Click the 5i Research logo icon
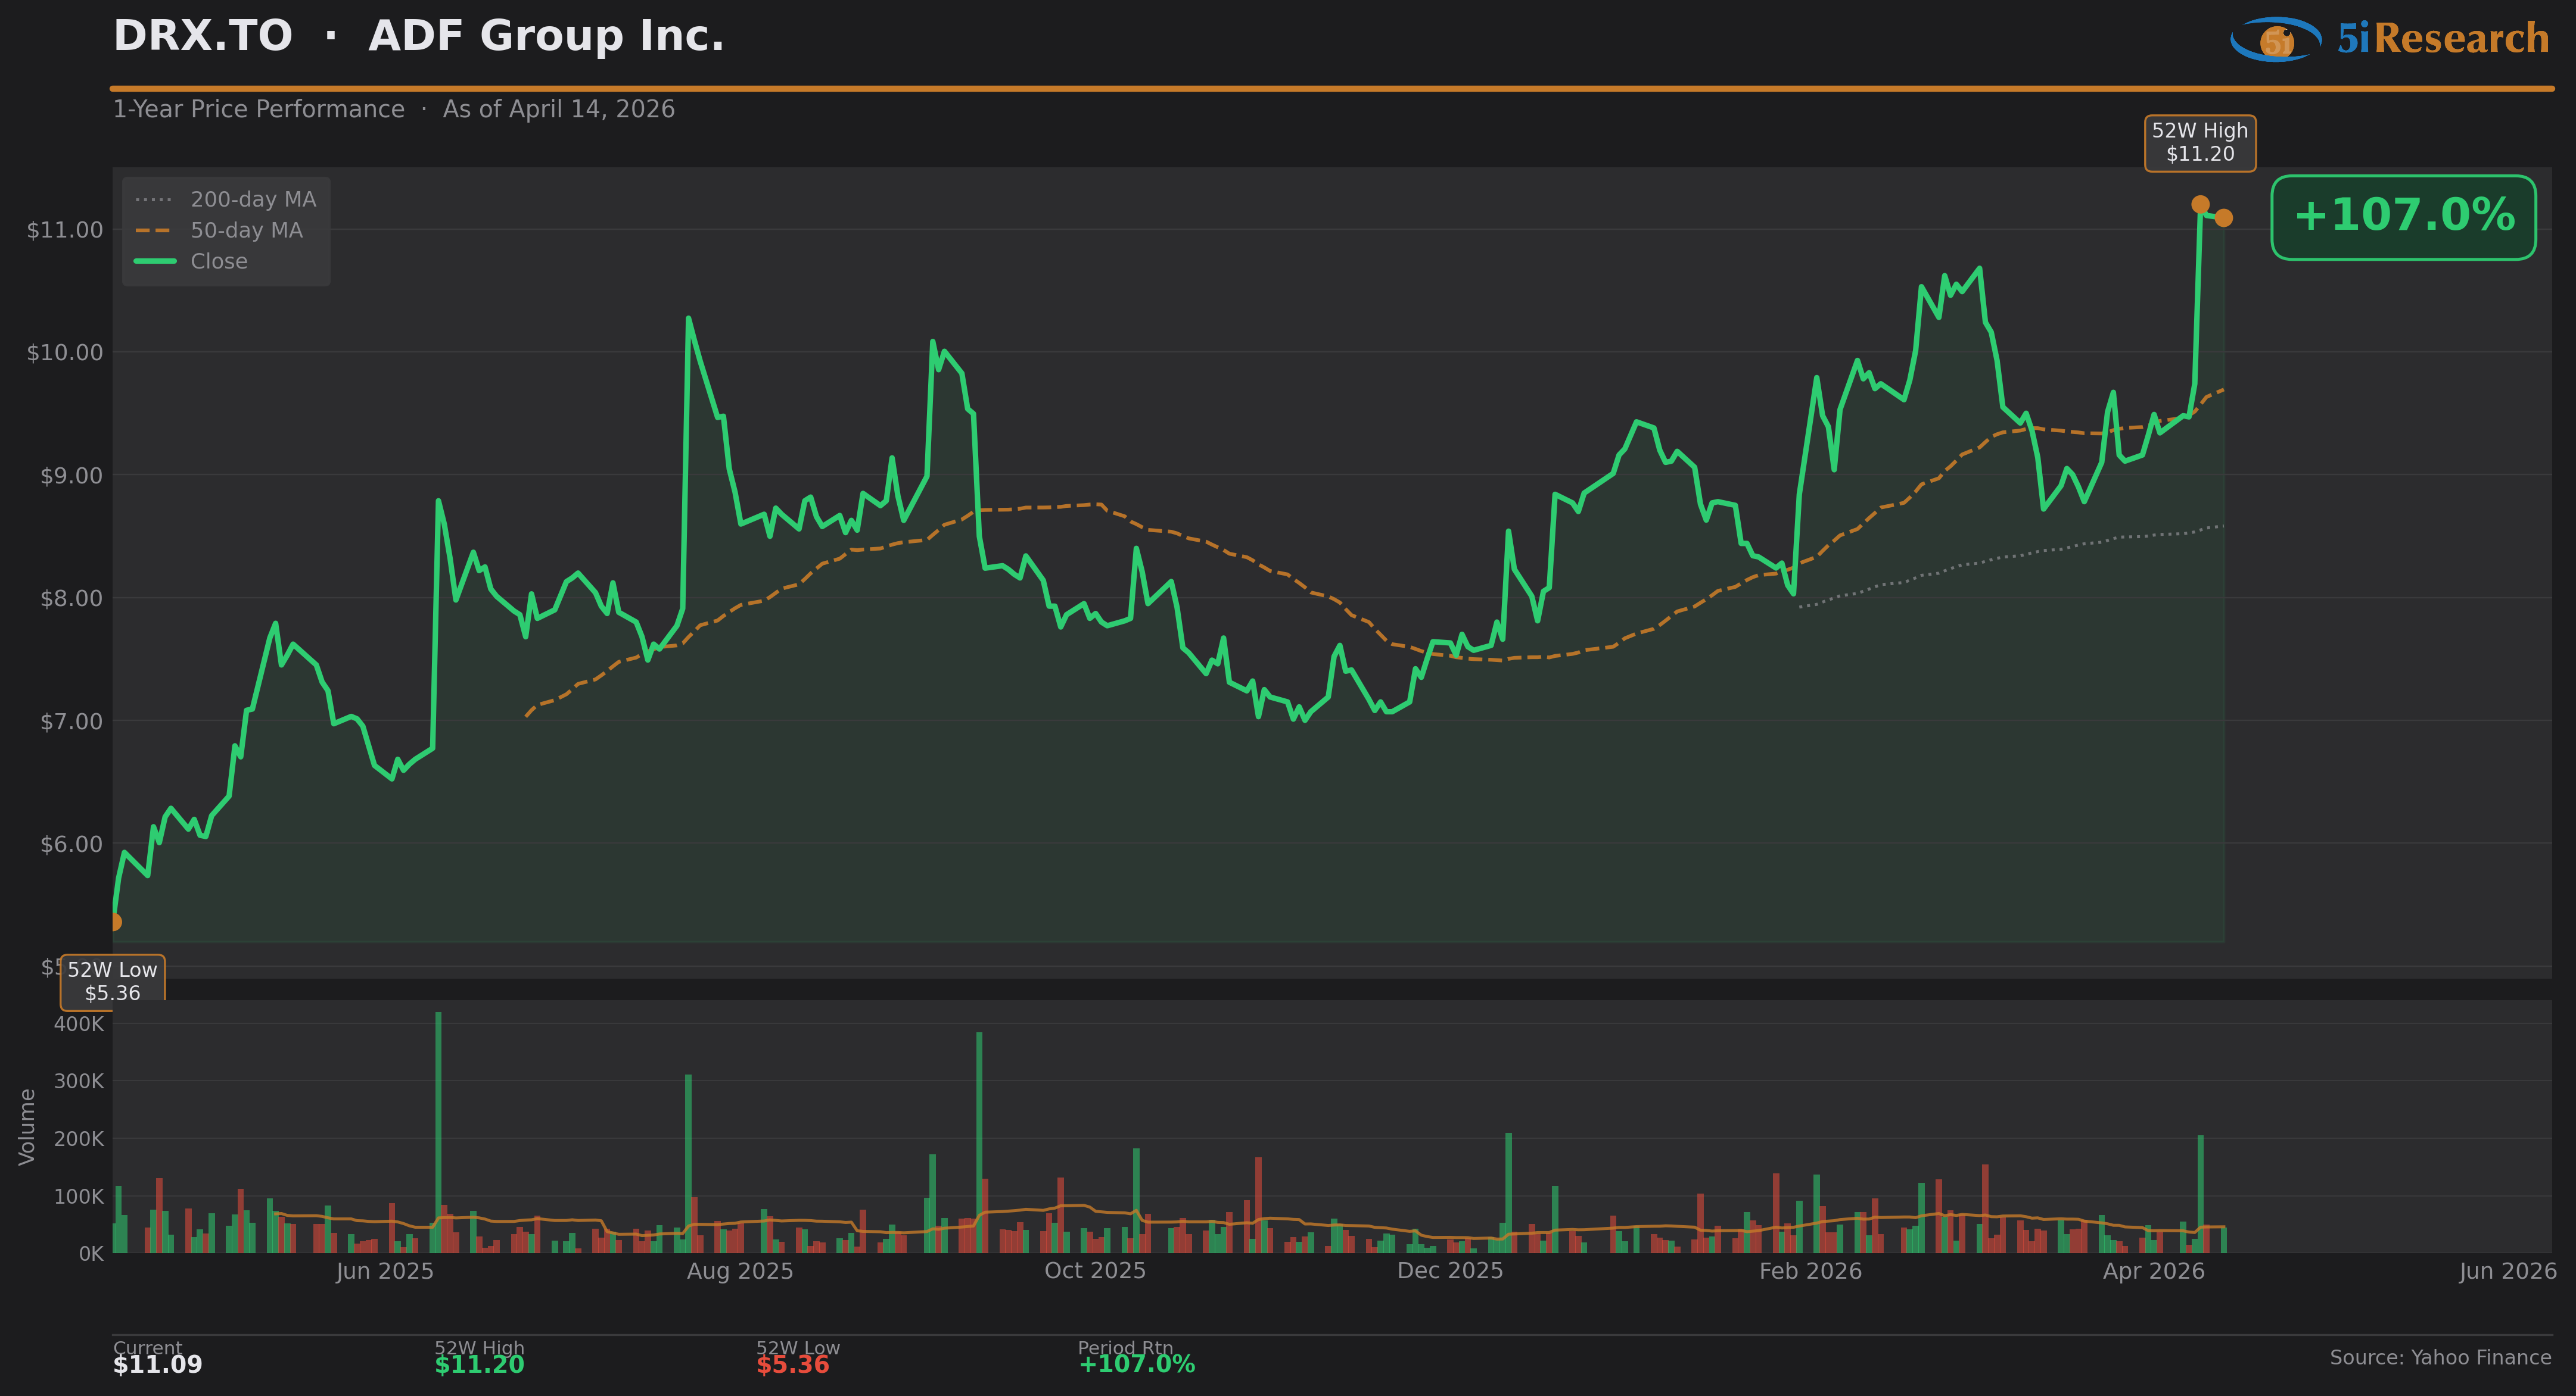2576x1396 pixels. (2276, 40)
